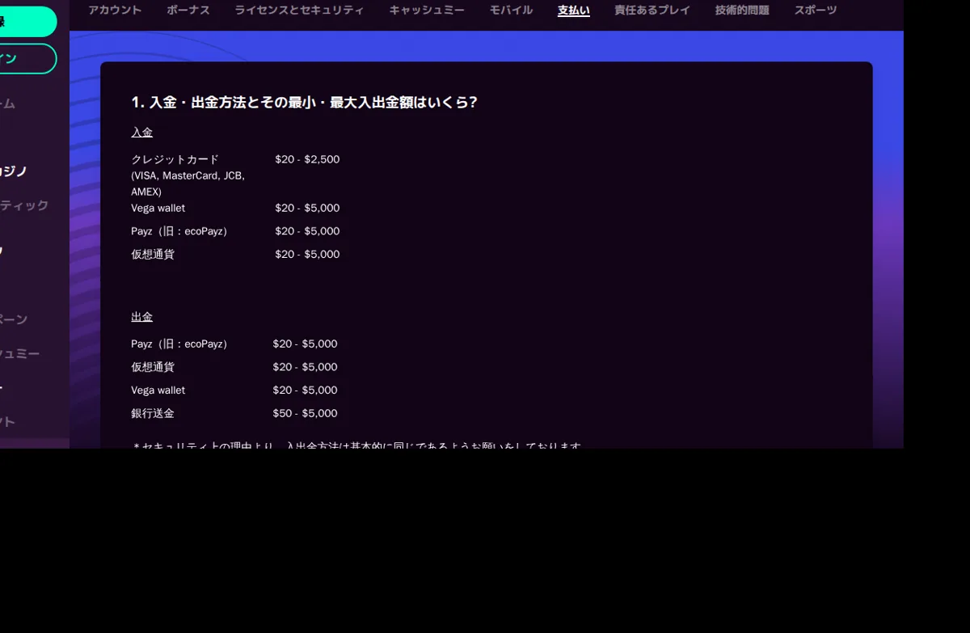The image size is (970, 633).
Task: Open the sidebar item ending in ティック
Action: 24,205
